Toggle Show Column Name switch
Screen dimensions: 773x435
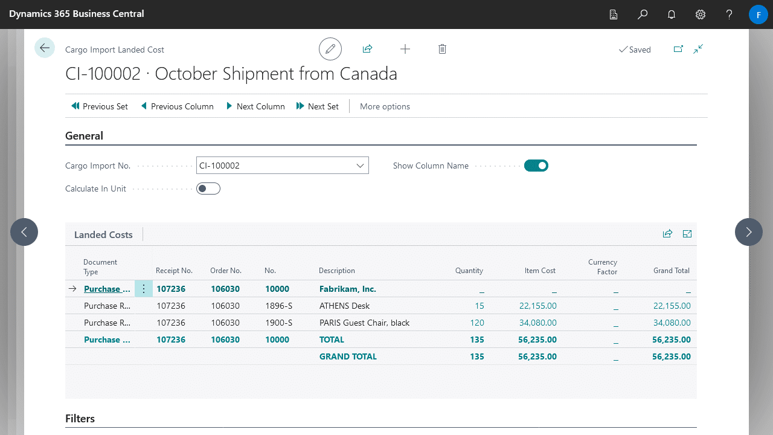point(536,166)
